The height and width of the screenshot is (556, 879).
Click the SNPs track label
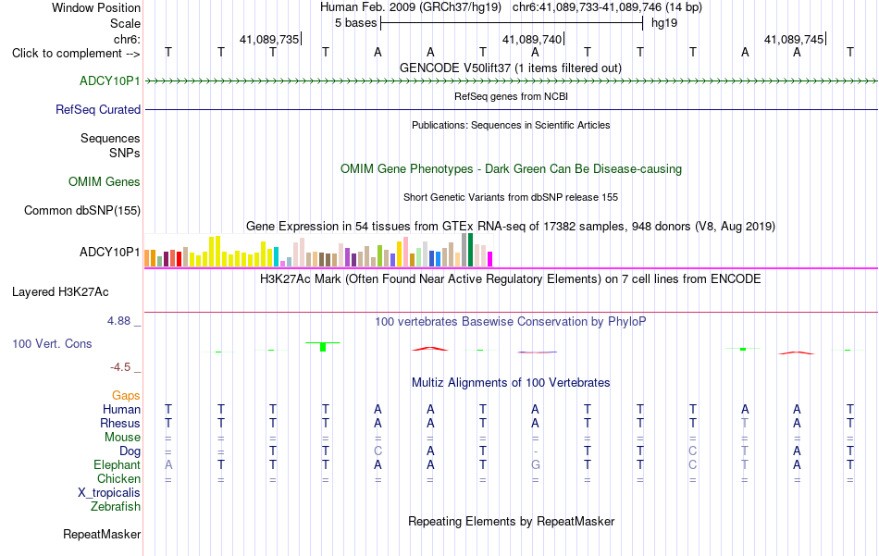125,153
